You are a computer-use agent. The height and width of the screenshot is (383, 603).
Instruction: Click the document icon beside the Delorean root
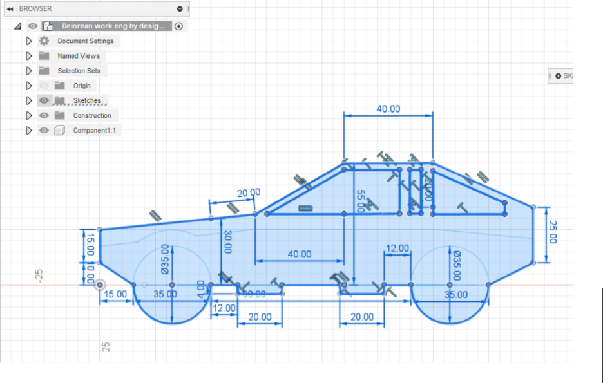coord(48,26)
